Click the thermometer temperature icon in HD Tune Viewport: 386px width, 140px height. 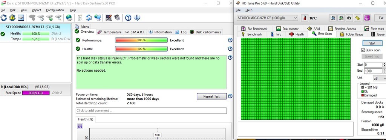305,18
